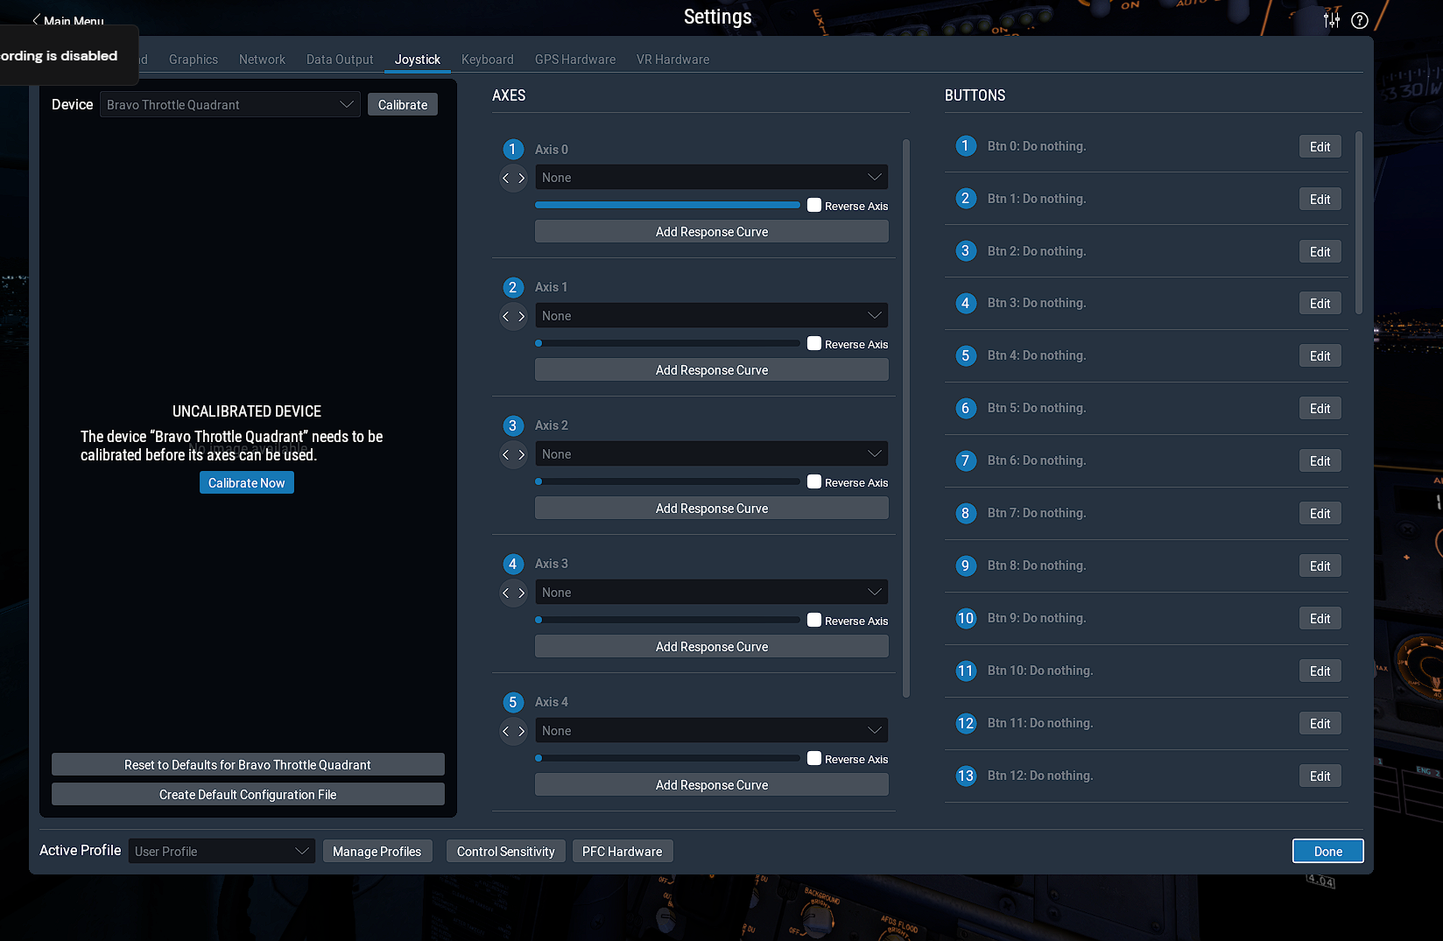Screen dimensions: 1443x941
Task: Expand the Axis 1 assignment dropdown
Action: 711,316
